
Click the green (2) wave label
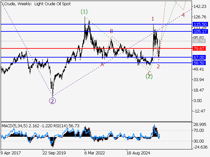pyautogui.click(x=149, y=77)
